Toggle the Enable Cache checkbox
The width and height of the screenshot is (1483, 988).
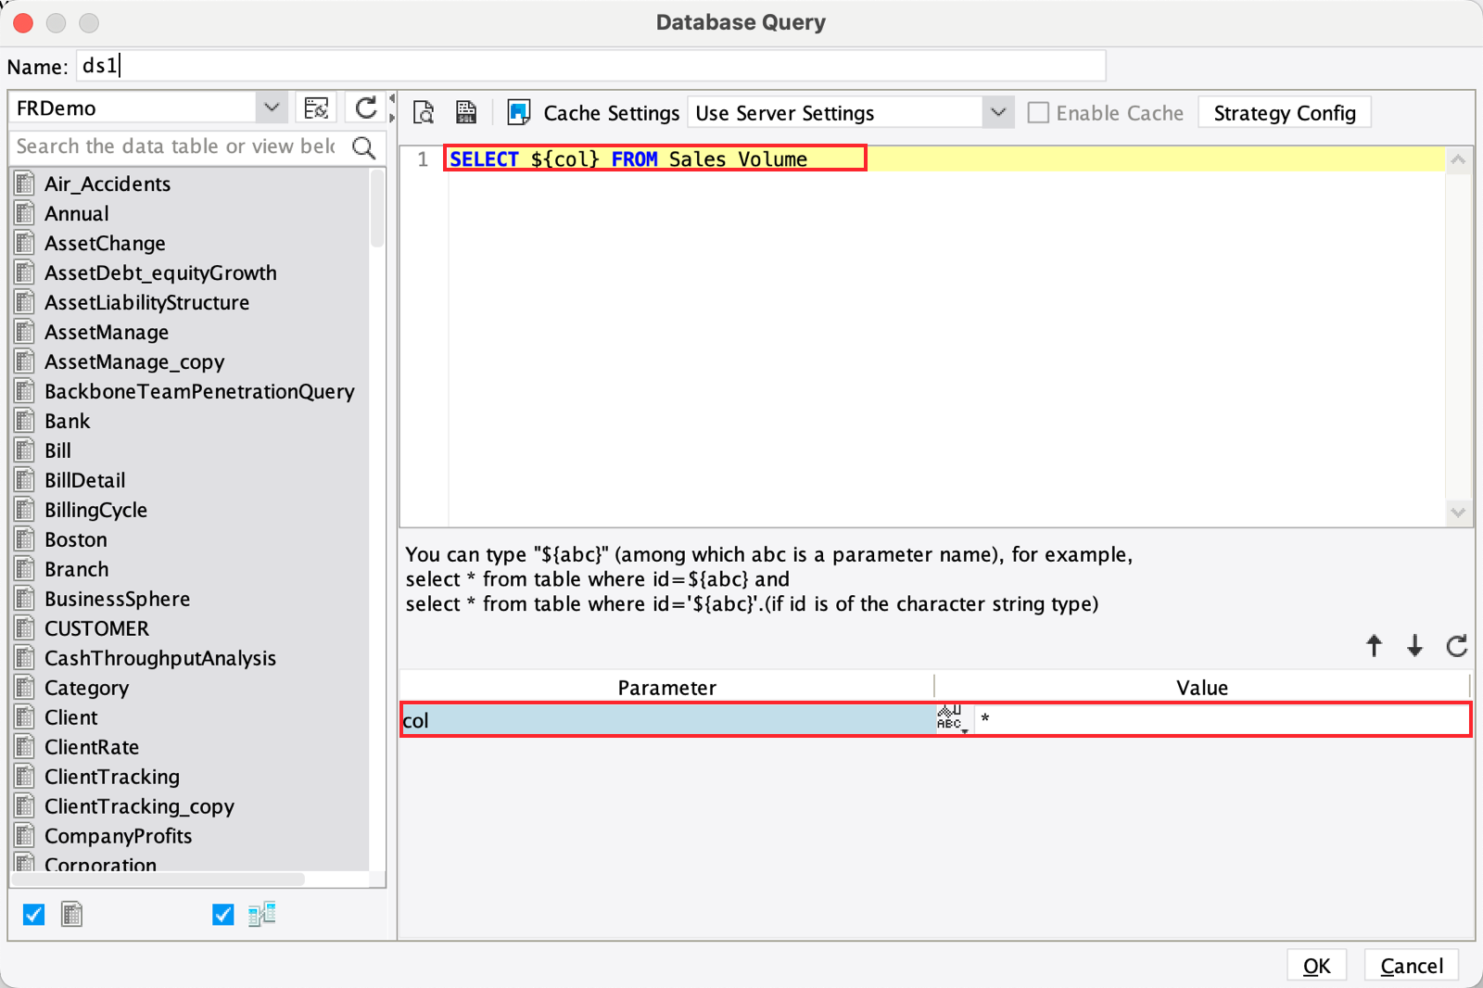1039,113
